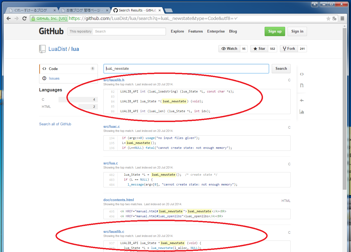Click line number 937 in lauxlib.c
351x252 pixels.
[x=112, y=243]
